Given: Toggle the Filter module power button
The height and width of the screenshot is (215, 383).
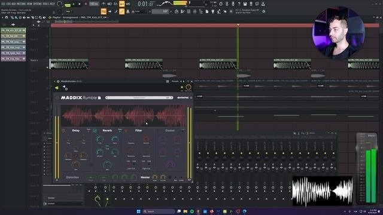Looking at the screenshot, I should tap(126, 131).
